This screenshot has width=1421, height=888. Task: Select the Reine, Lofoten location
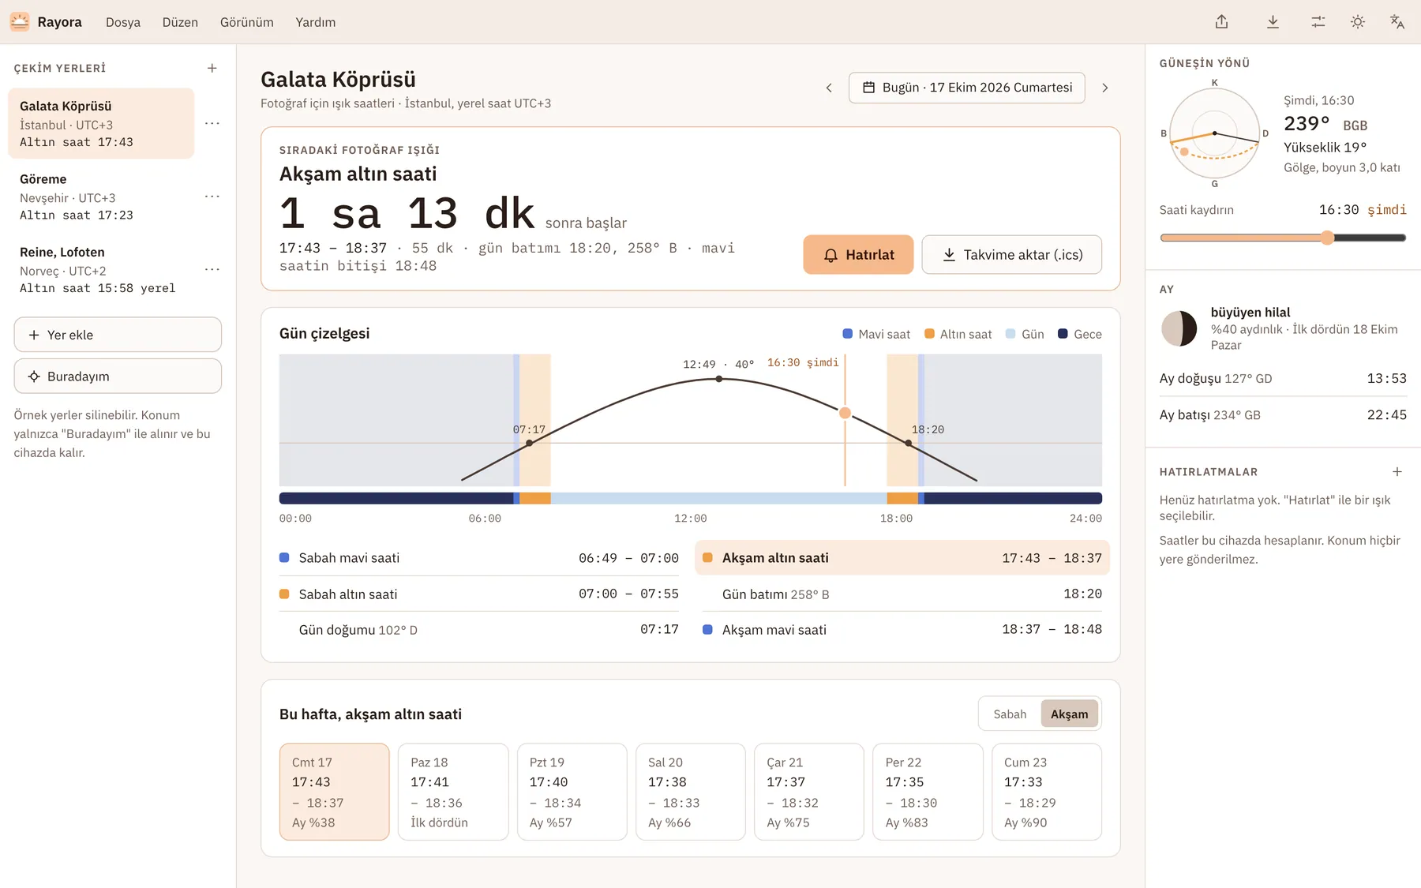(101, 270)
